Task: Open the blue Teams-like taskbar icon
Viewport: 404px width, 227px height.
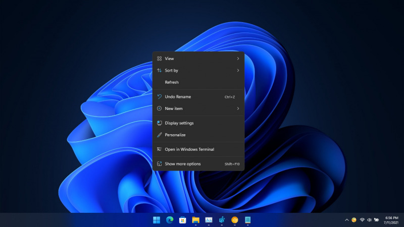Action: coord(222,220)
